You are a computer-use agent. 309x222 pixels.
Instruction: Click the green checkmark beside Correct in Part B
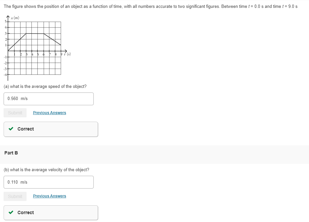pyautogui.click(x=10, y=212)
